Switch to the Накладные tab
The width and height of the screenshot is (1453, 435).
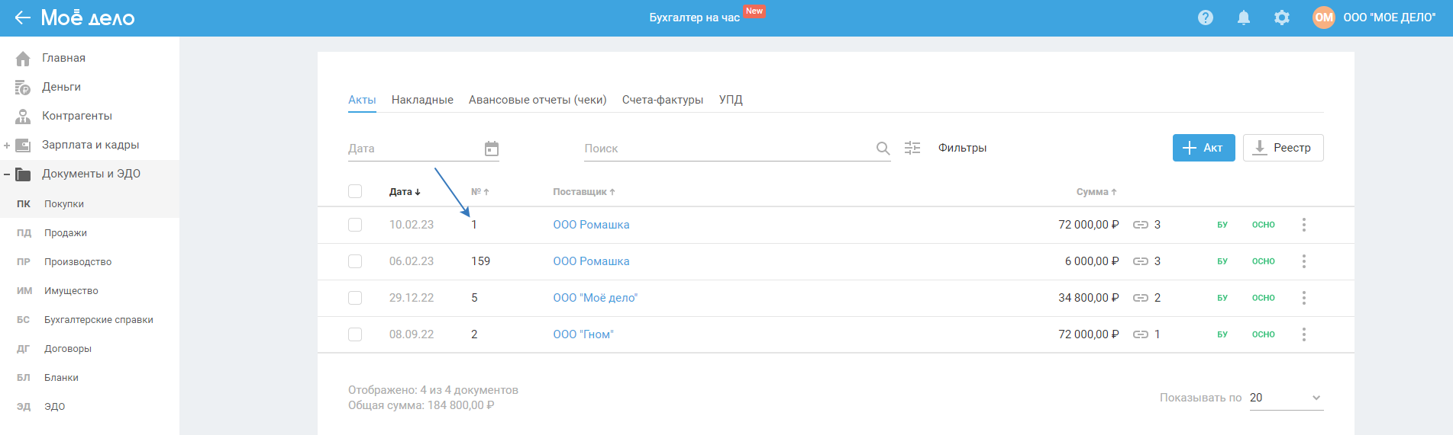click(x=422, y=100)
